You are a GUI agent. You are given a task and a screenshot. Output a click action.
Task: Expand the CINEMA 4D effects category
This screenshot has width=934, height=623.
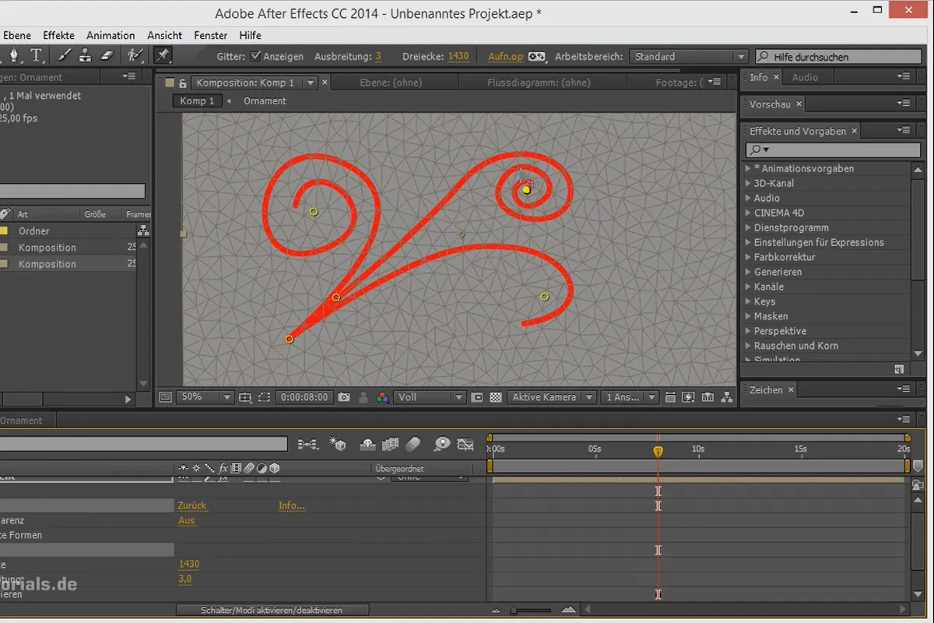click(749, 213)
